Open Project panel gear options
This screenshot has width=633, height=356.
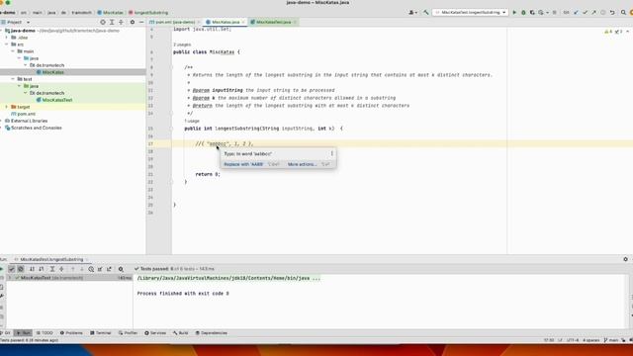(x=132, y=22)
